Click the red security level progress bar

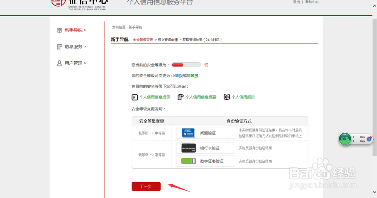point(186,65)
